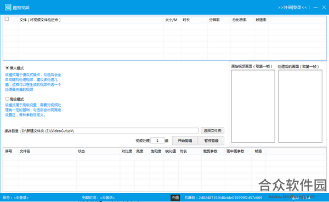
Task: Click the 账号：<未登录> status text
Action: (15, 198)
